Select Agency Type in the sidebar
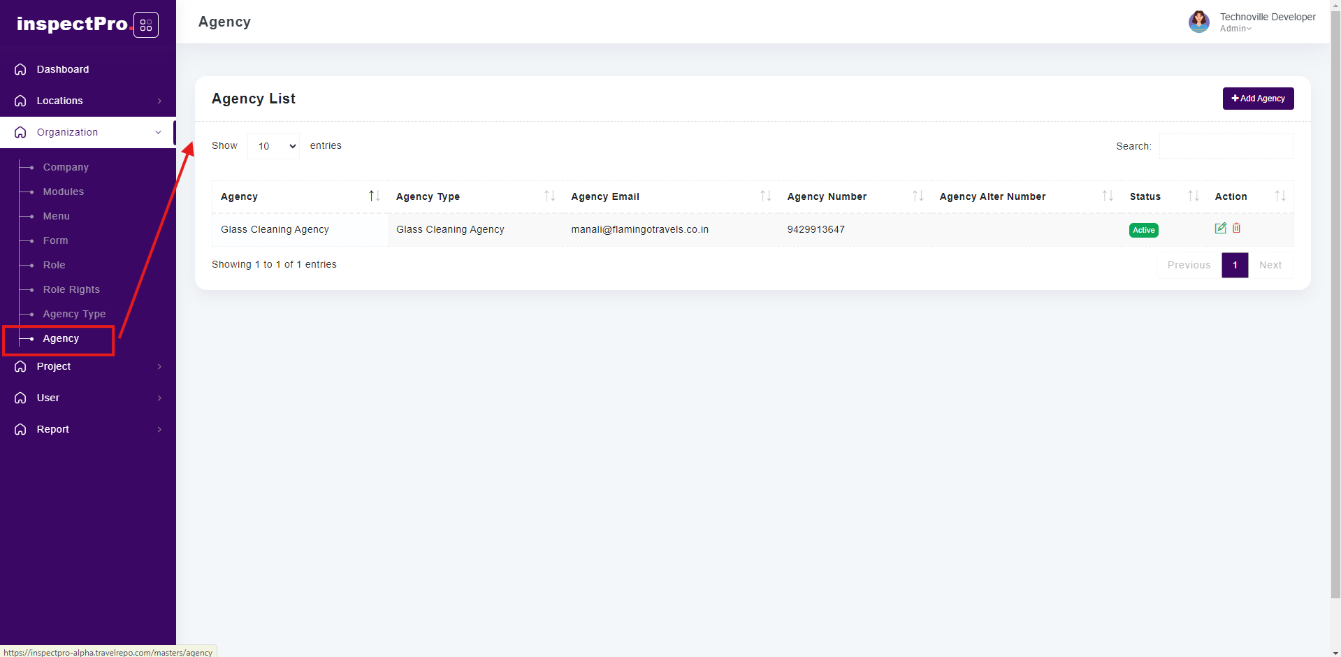 [x=74, y=314]
